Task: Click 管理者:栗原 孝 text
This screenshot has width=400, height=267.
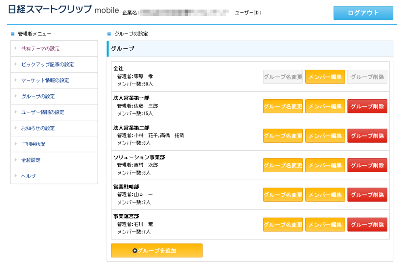Action: [x=135, y=76]
